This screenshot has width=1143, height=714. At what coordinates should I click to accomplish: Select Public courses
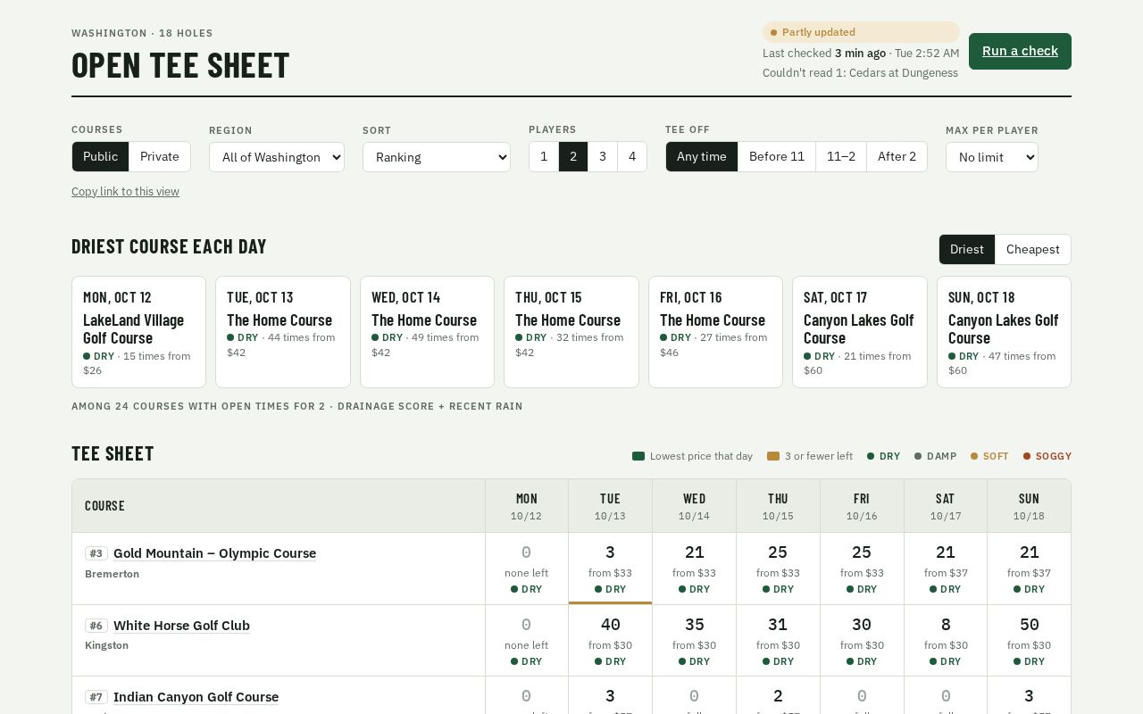[x=100, y=156]
